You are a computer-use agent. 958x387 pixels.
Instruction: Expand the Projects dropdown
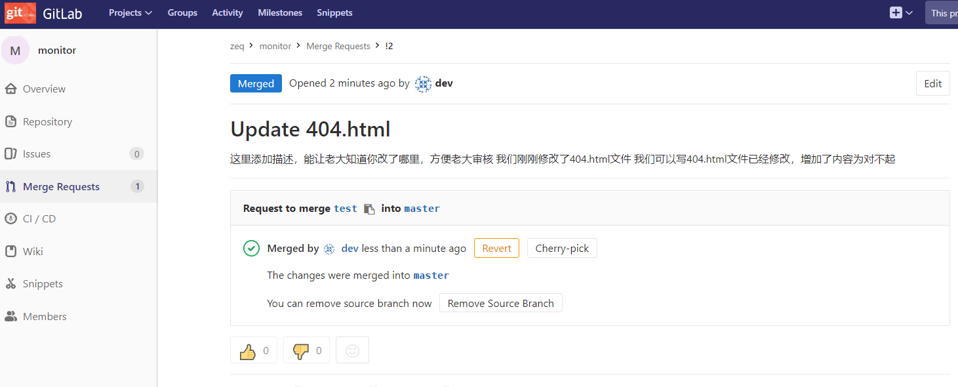point(130,12)
